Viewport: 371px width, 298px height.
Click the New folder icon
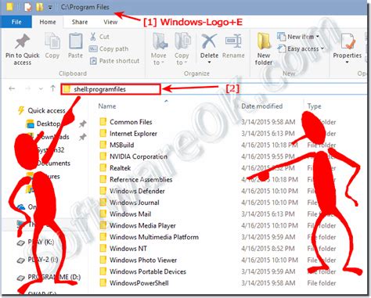(264, 41)
